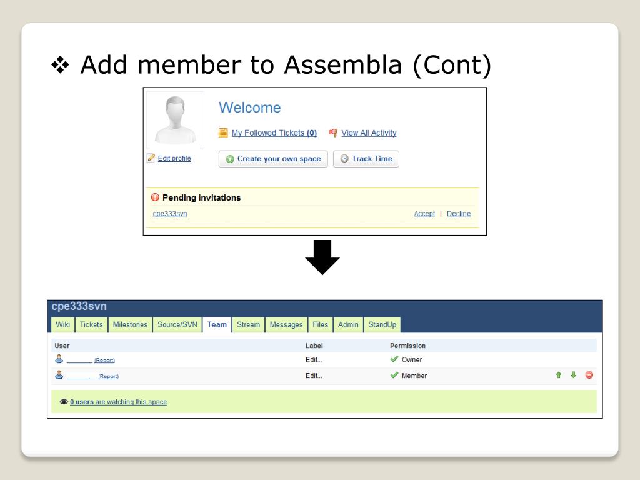Click the Create your own space button
The height and width of the screenshot is (480, 640).
273,159
